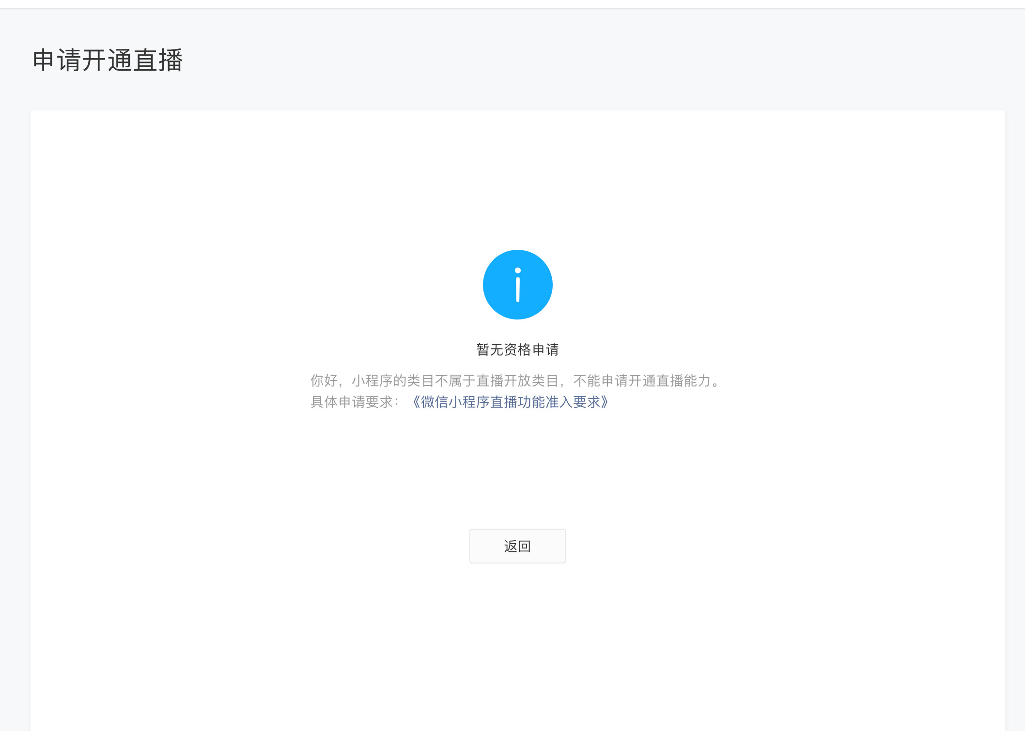Click the white "i" glyph inside the circle

[x=517, y=289]
